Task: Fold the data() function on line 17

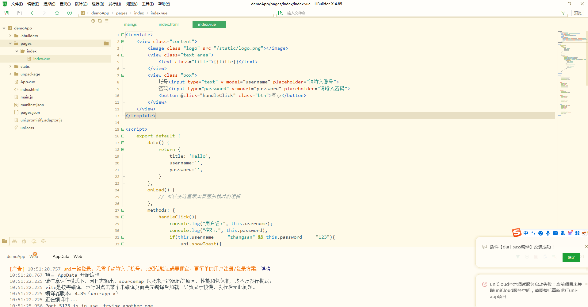Action: click(x=123, y=143)
